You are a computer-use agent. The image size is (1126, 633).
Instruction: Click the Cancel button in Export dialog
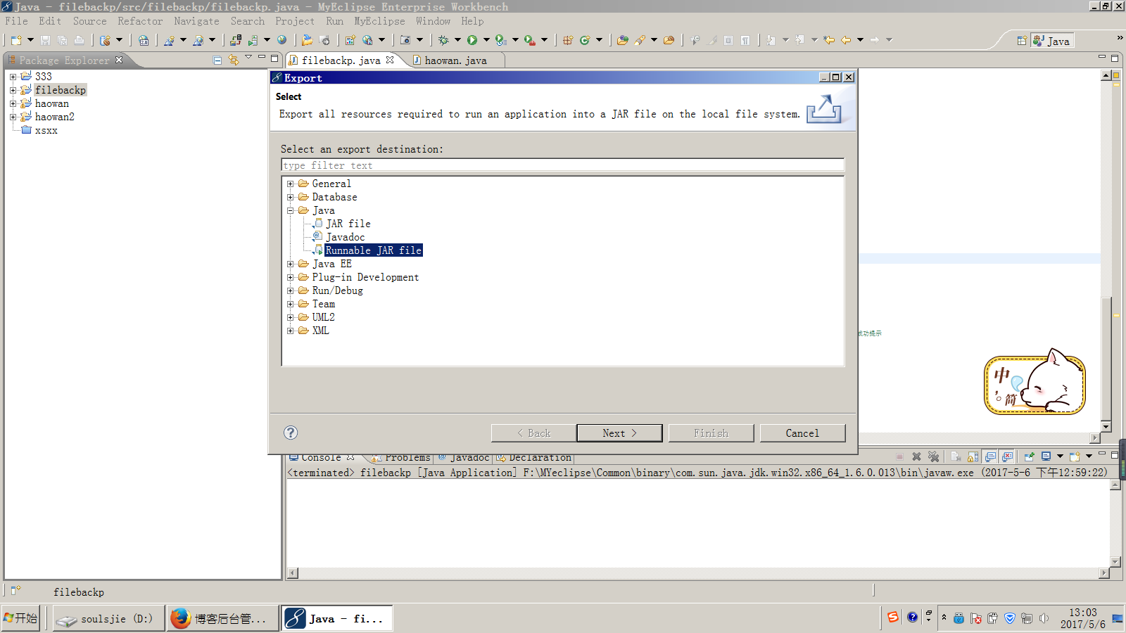point(802,433)
